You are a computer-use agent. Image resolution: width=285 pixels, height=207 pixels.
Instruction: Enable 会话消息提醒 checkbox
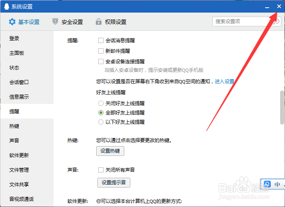pos(101,40)
